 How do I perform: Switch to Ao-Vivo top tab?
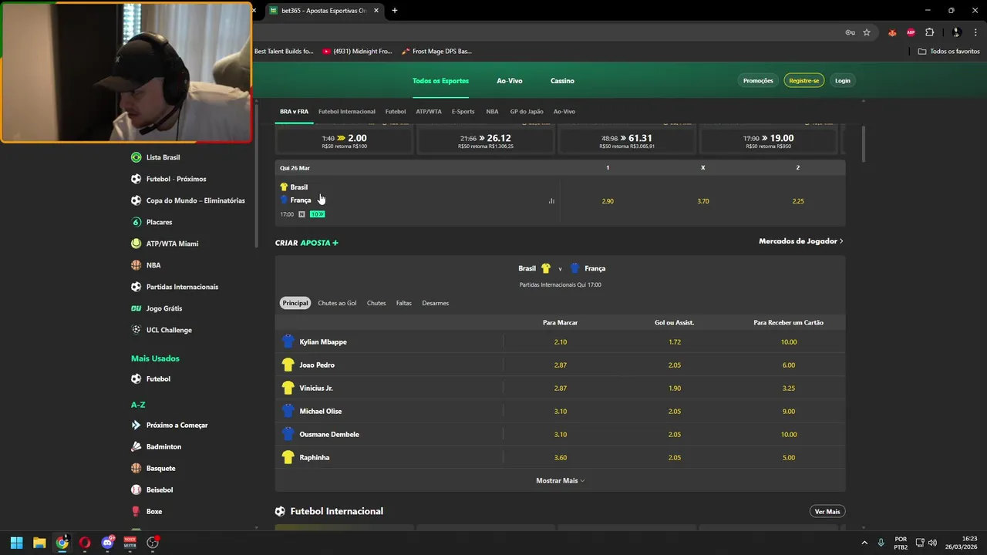pyautogui.click(x=510, y=81)
